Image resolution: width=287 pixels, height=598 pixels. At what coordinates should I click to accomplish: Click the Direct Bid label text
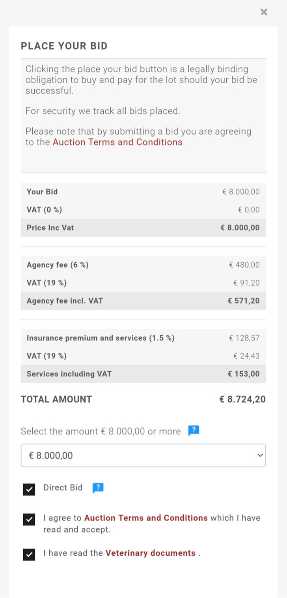click(x=63, y=487)
